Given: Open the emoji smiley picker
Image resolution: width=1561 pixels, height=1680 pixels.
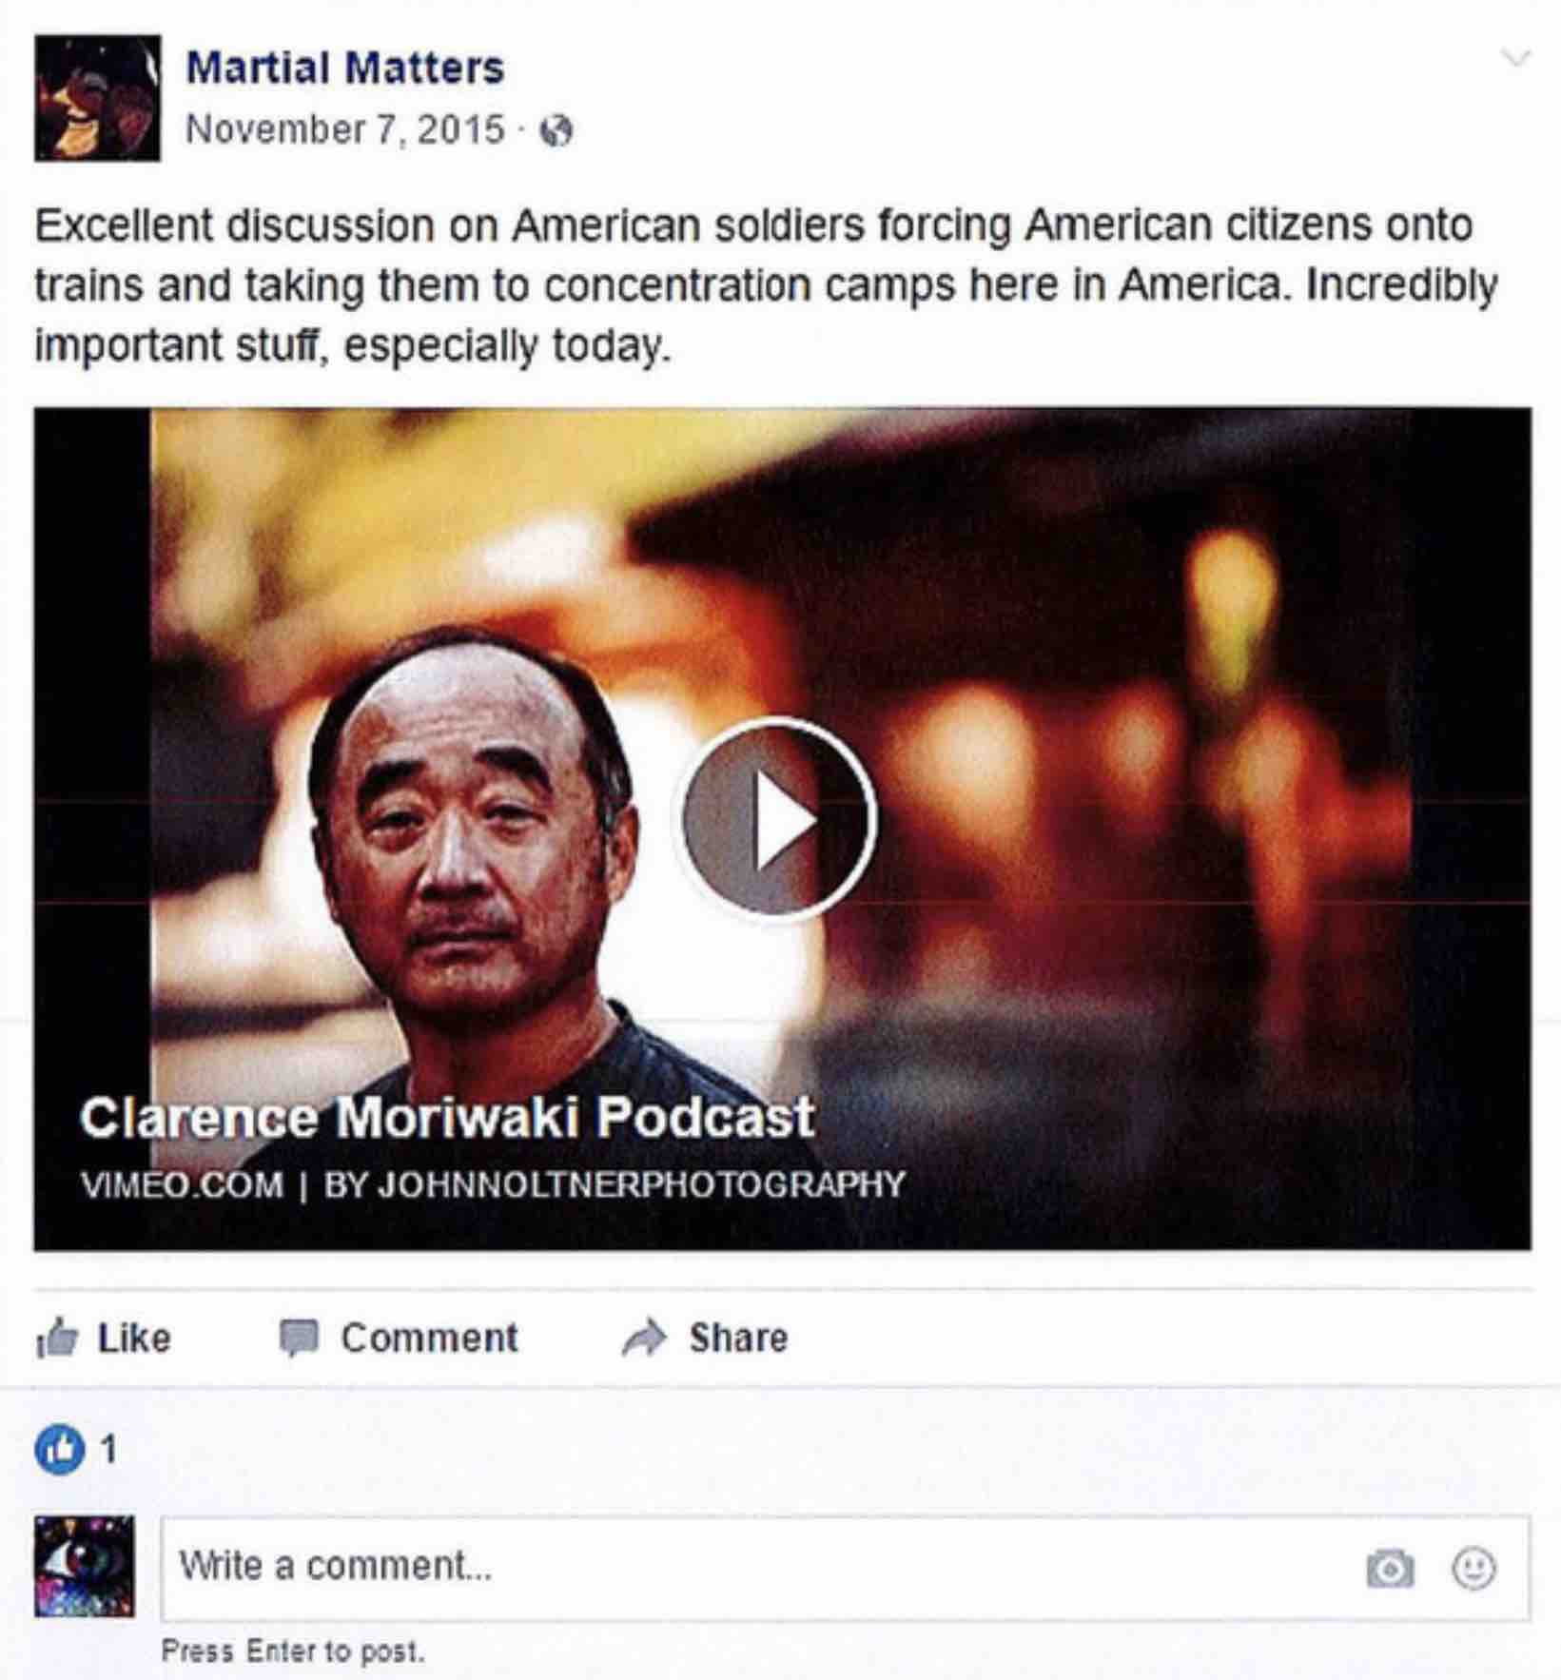Looking at the screenshot, I should pos(1474,1568).
